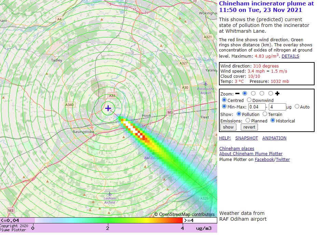Click the Tadley label on the map
The image size is (318, 235).
point(57,60)
